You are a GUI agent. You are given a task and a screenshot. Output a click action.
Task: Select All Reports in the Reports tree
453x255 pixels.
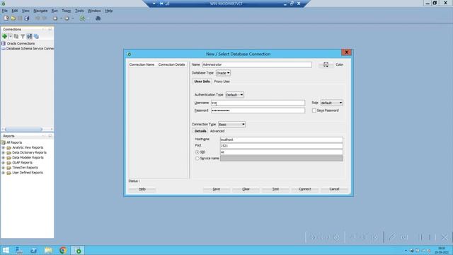coord(14,142)
